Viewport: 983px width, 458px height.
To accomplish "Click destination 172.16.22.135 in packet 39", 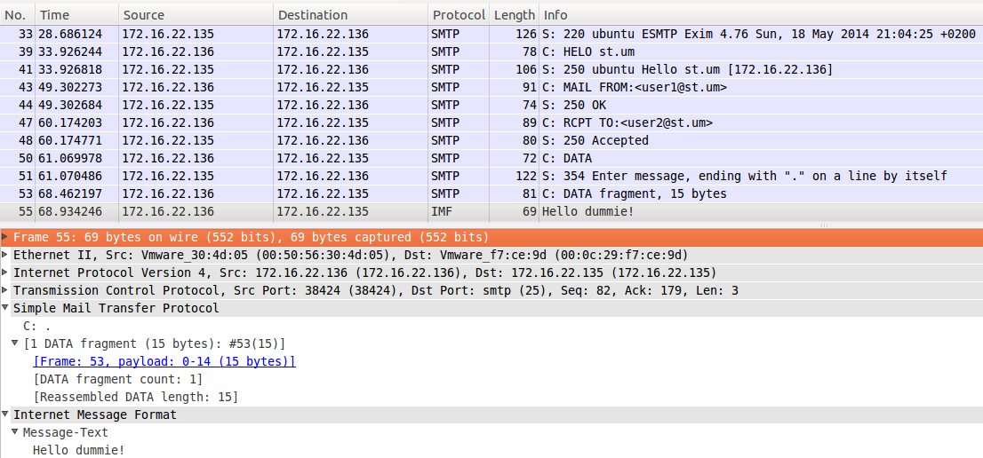I will [x=323, y=52].
